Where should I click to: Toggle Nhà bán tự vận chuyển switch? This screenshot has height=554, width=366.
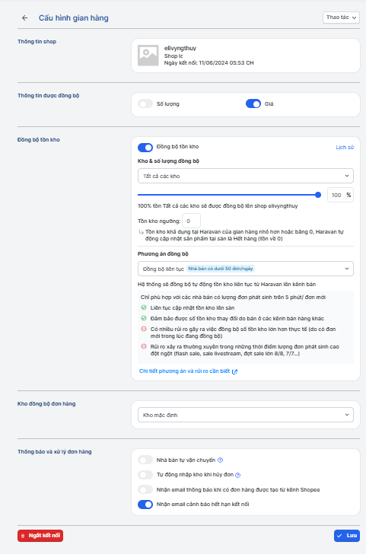pyautogui.click(x=145, y=460)
